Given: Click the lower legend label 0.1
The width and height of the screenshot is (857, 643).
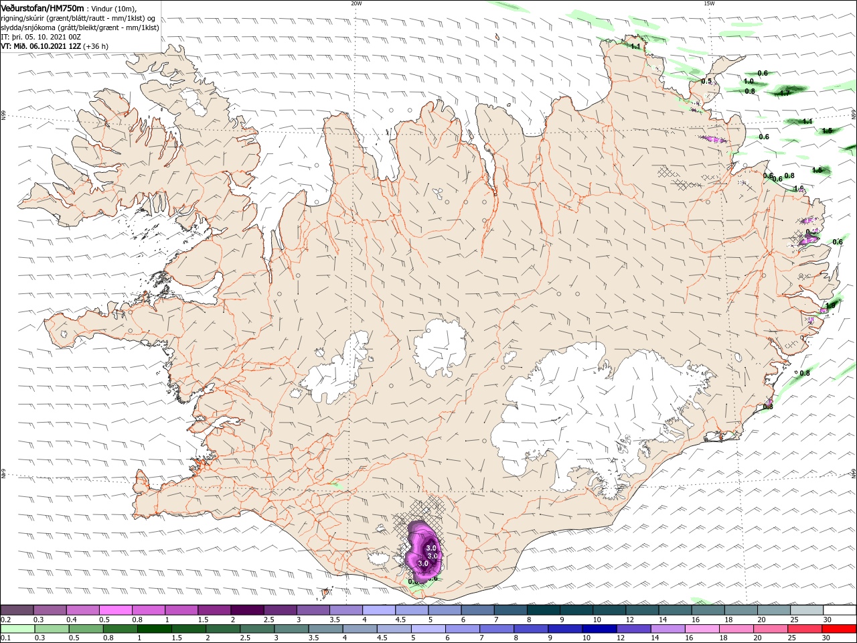Looking at the screenshot, I should 5,638.
